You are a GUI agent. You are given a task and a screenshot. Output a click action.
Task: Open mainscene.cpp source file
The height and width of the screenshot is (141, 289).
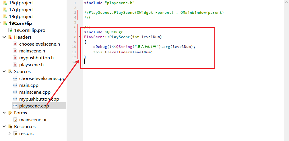(35, 92)
